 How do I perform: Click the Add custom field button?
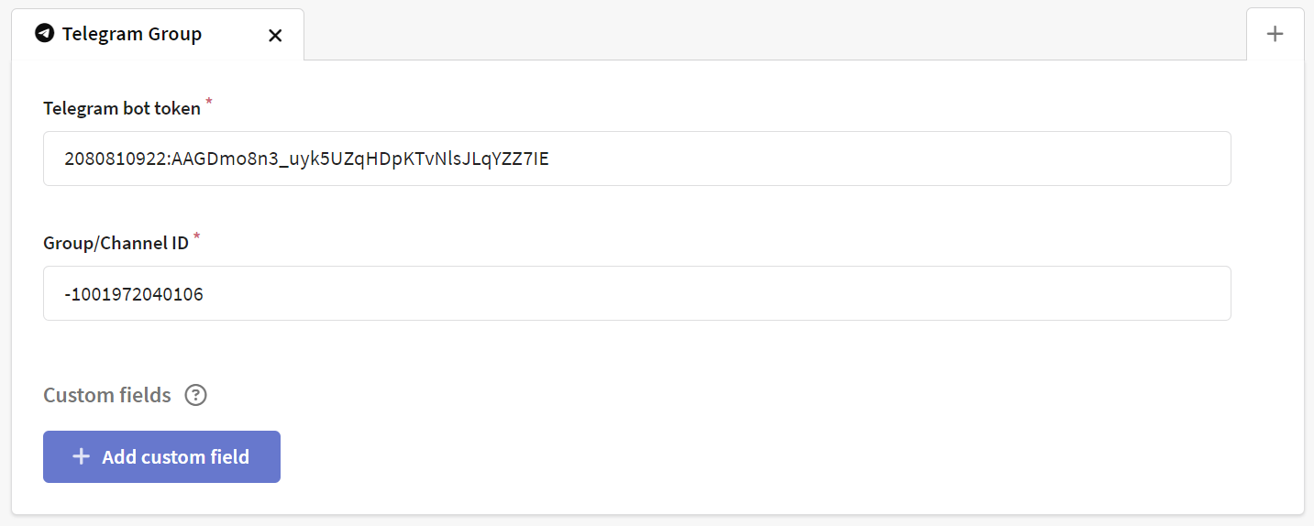coord(161,456)
